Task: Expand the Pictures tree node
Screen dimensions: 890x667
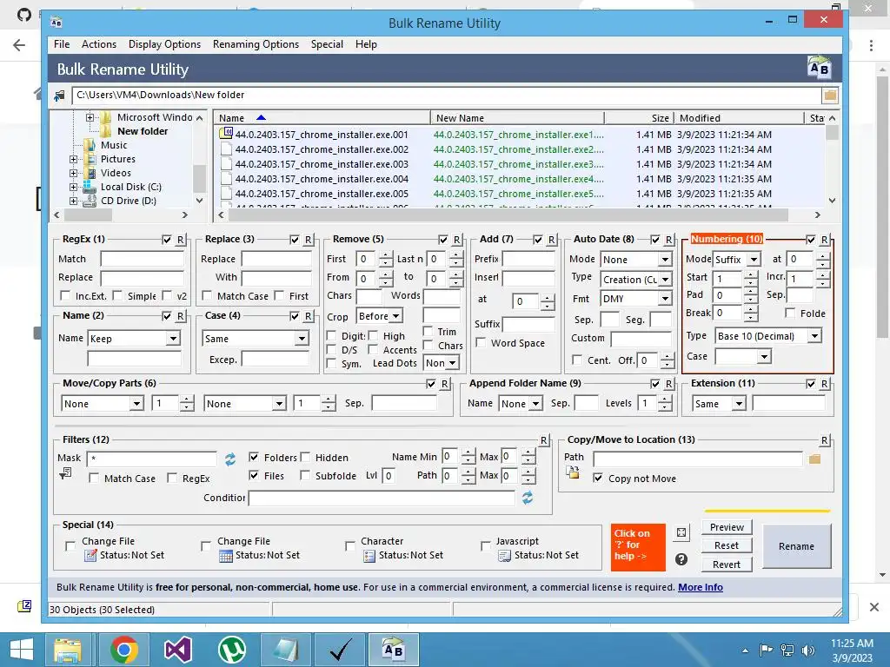Action: (73, 160)
